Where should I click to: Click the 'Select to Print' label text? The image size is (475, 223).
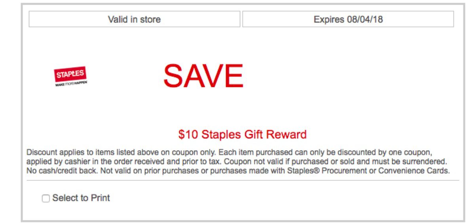click(x=81, y=198)
